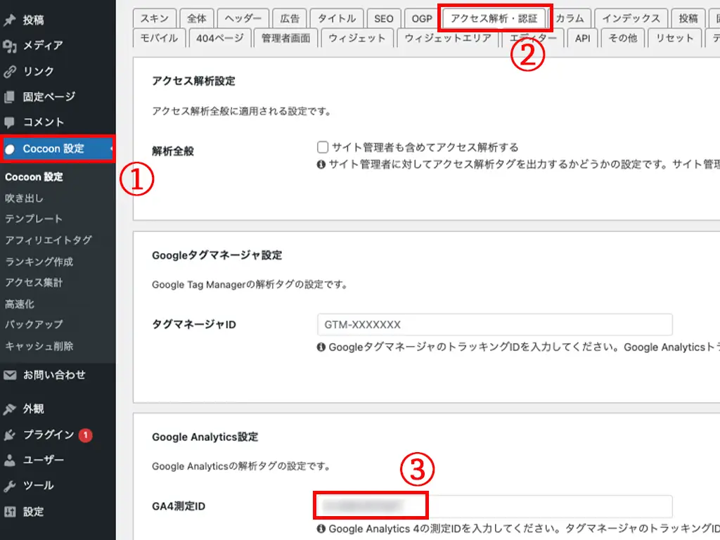Click the プラグイン plug icon
Image resolution: width=720 pixels, height=540 pixels.
coord(10,435)
